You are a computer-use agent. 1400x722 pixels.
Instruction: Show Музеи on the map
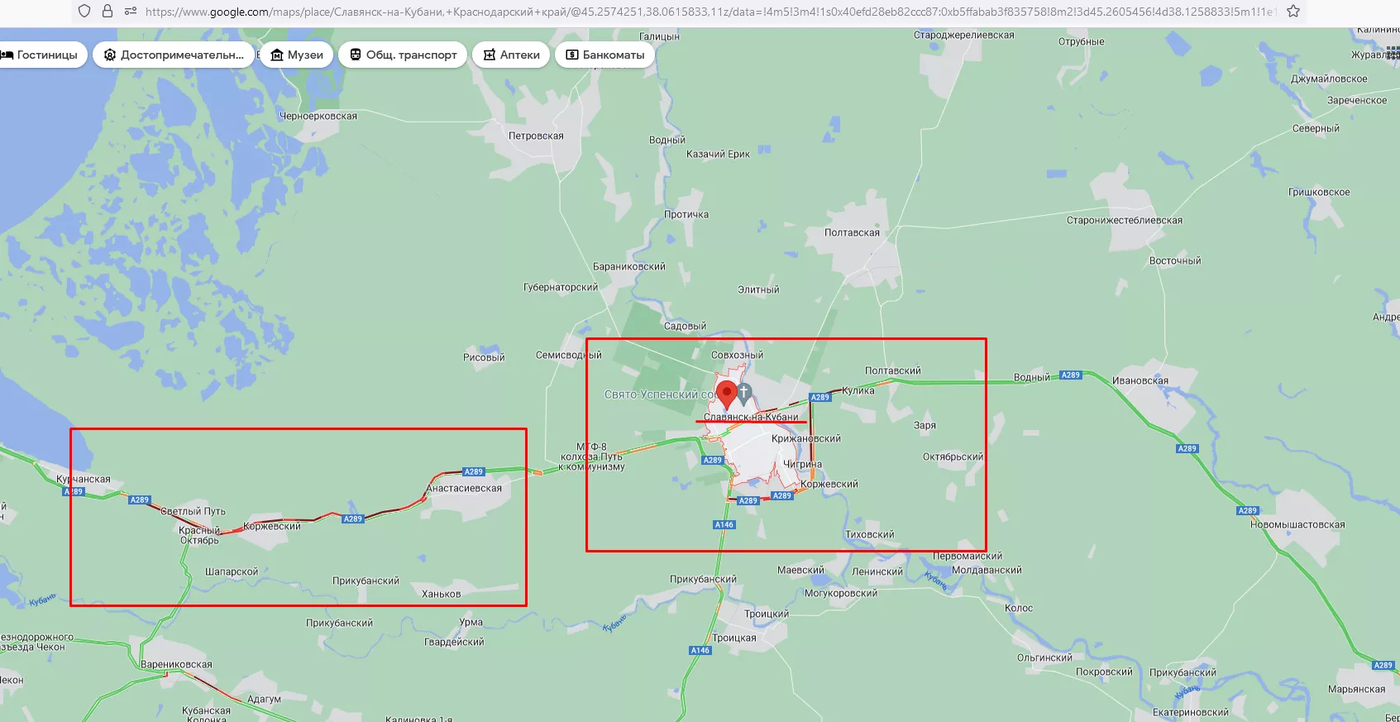[297, 55]
